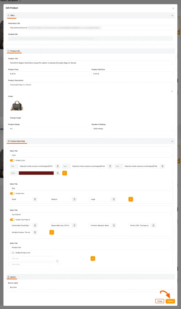Collapse the URLs section chevron
The width and height of the screenshot is (181, 309).
(x=172, y=16)
